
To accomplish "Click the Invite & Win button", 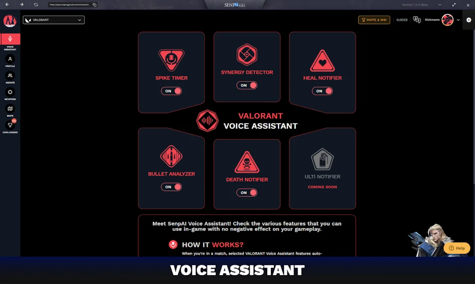I will (374, 20).
